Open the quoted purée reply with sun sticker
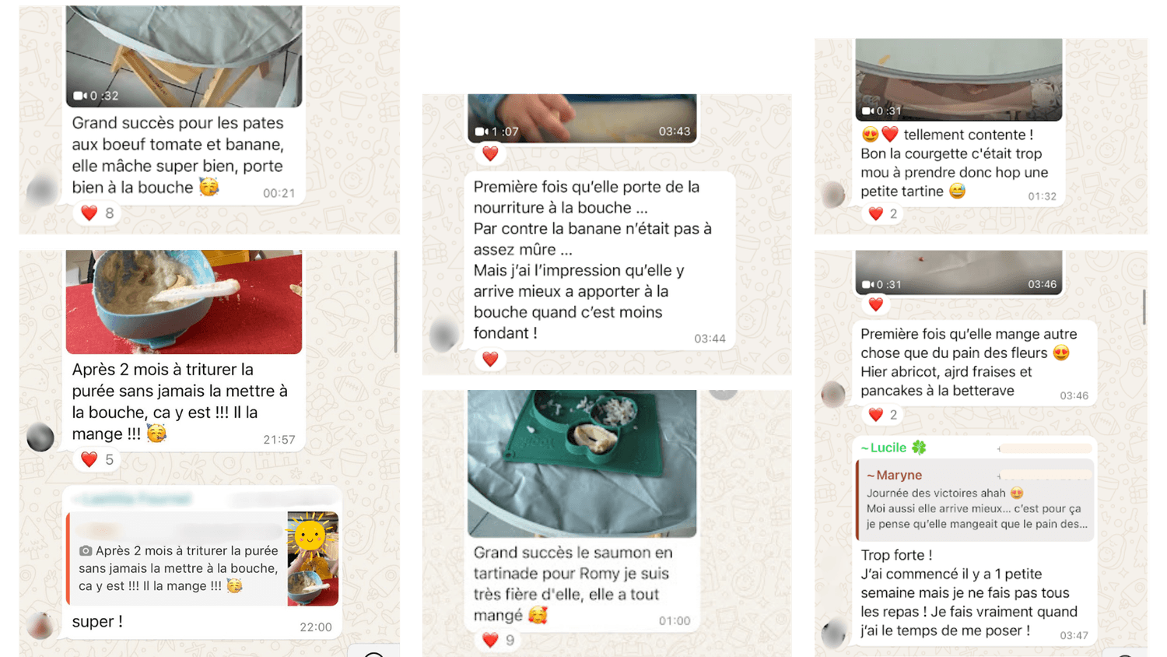This screenshot has width=1167, height=657. tap(204, 558)
